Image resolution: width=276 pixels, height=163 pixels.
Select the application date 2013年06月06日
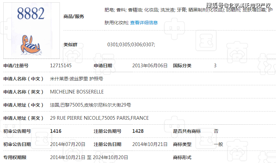[x=150, y=66]
